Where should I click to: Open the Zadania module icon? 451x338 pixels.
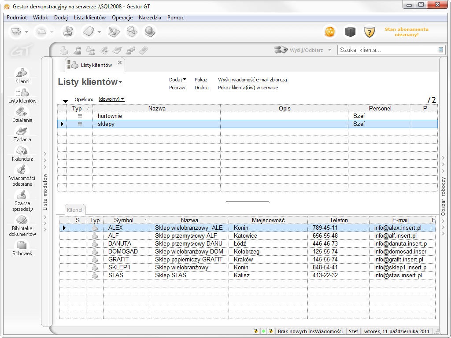[x=22, y=132]
